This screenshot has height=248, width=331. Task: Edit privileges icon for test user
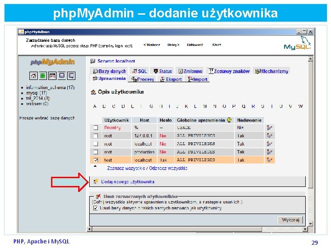tap(269, 160)
